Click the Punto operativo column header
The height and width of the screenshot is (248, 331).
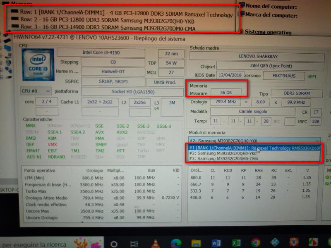pos(39,170)
